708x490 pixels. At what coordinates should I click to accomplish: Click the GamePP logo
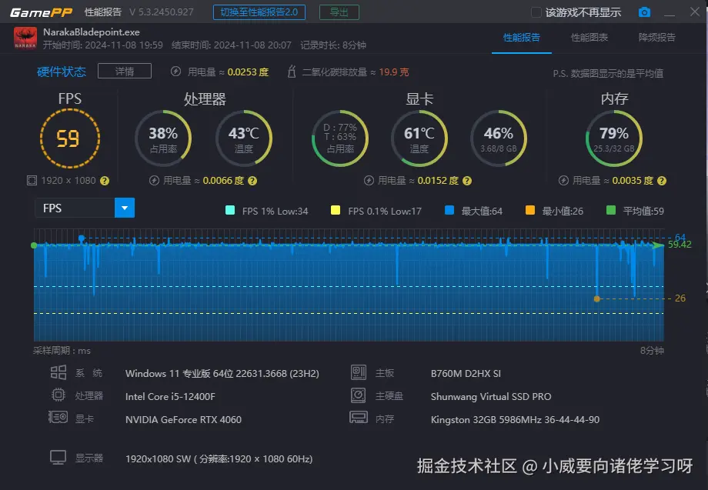point(41,12)
